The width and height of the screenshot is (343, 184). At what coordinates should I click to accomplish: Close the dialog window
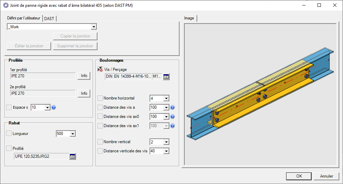click(335, 5)
